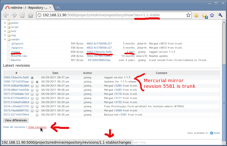Screen dimensions: 227x146
Task: Click the README.rdoc file icon
Action: click(9, 56)
